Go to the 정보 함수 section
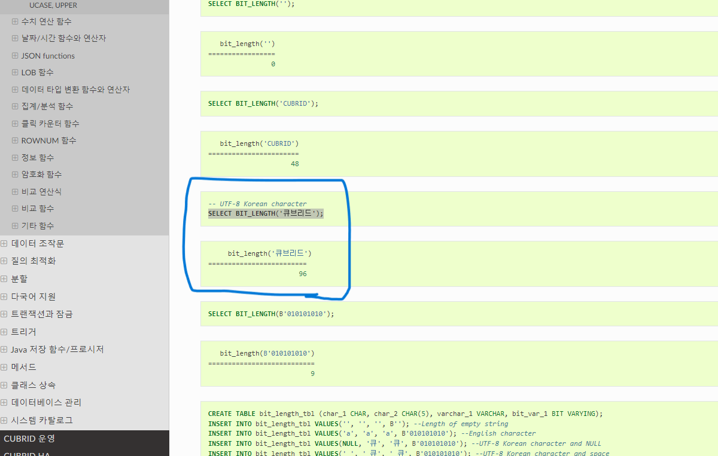 click(37, 158)
